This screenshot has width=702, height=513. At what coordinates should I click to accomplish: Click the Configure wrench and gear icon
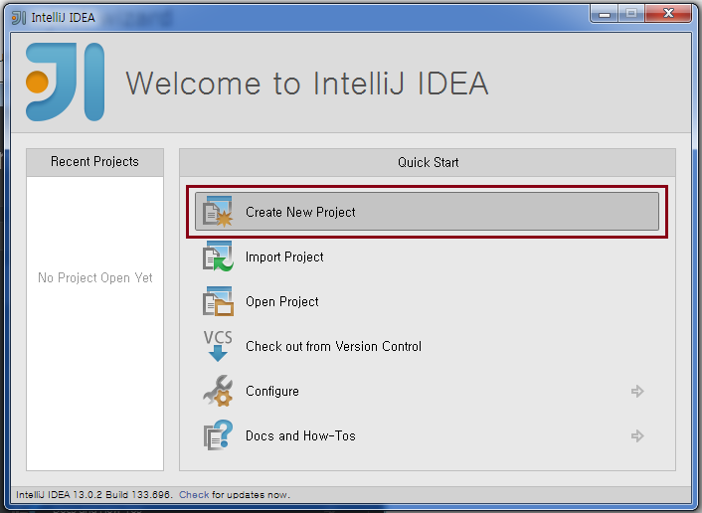point(218,391)
